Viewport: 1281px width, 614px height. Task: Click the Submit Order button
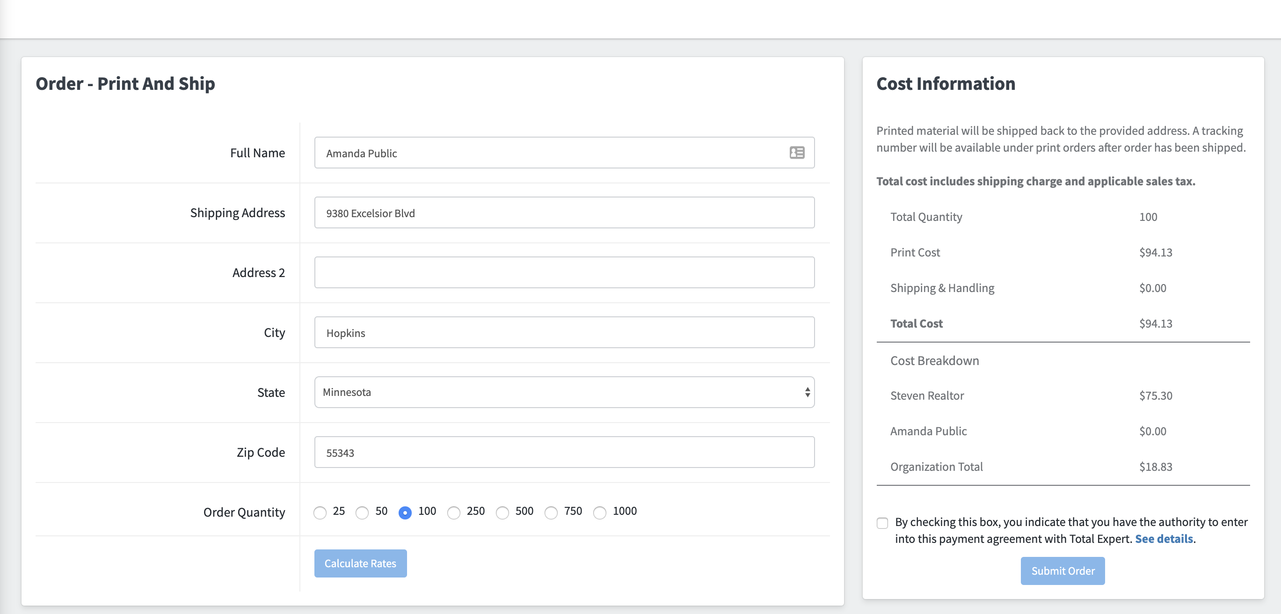[1062, 571]
